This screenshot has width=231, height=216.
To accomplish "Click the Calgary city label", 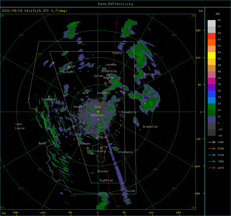I will point(100,151).
